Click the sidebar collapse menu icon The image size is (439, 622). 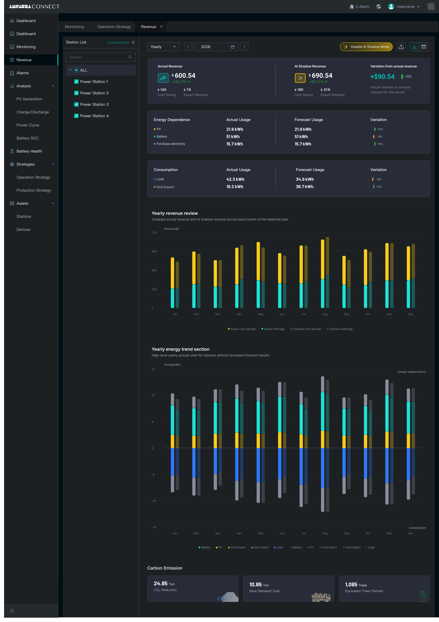point(12,611)
